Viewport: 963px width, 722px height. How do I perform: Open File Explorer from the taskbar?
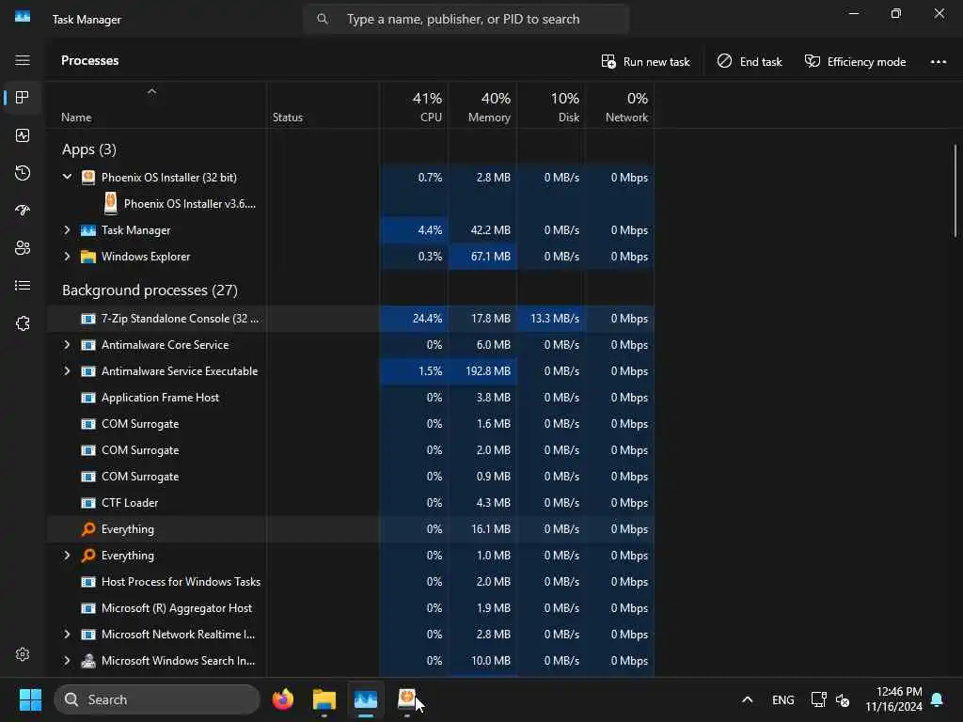[324, 699]
